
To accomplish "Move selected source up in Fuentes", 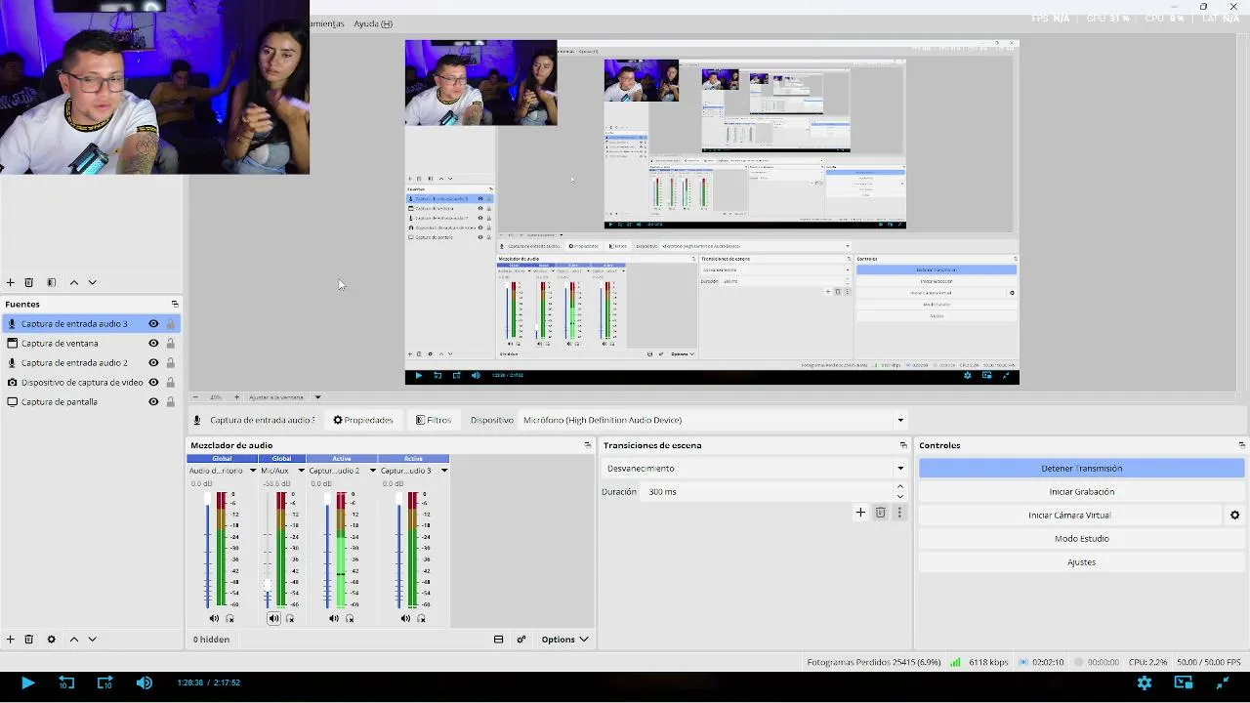I will point(73,640).
